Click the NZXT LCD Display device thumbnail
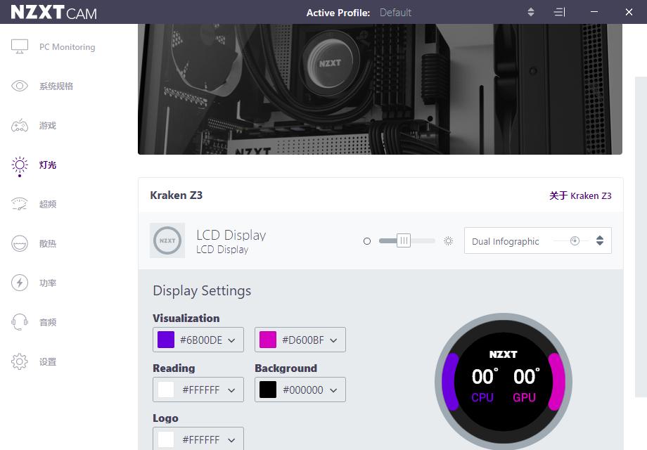 click(x=167, y=240)
